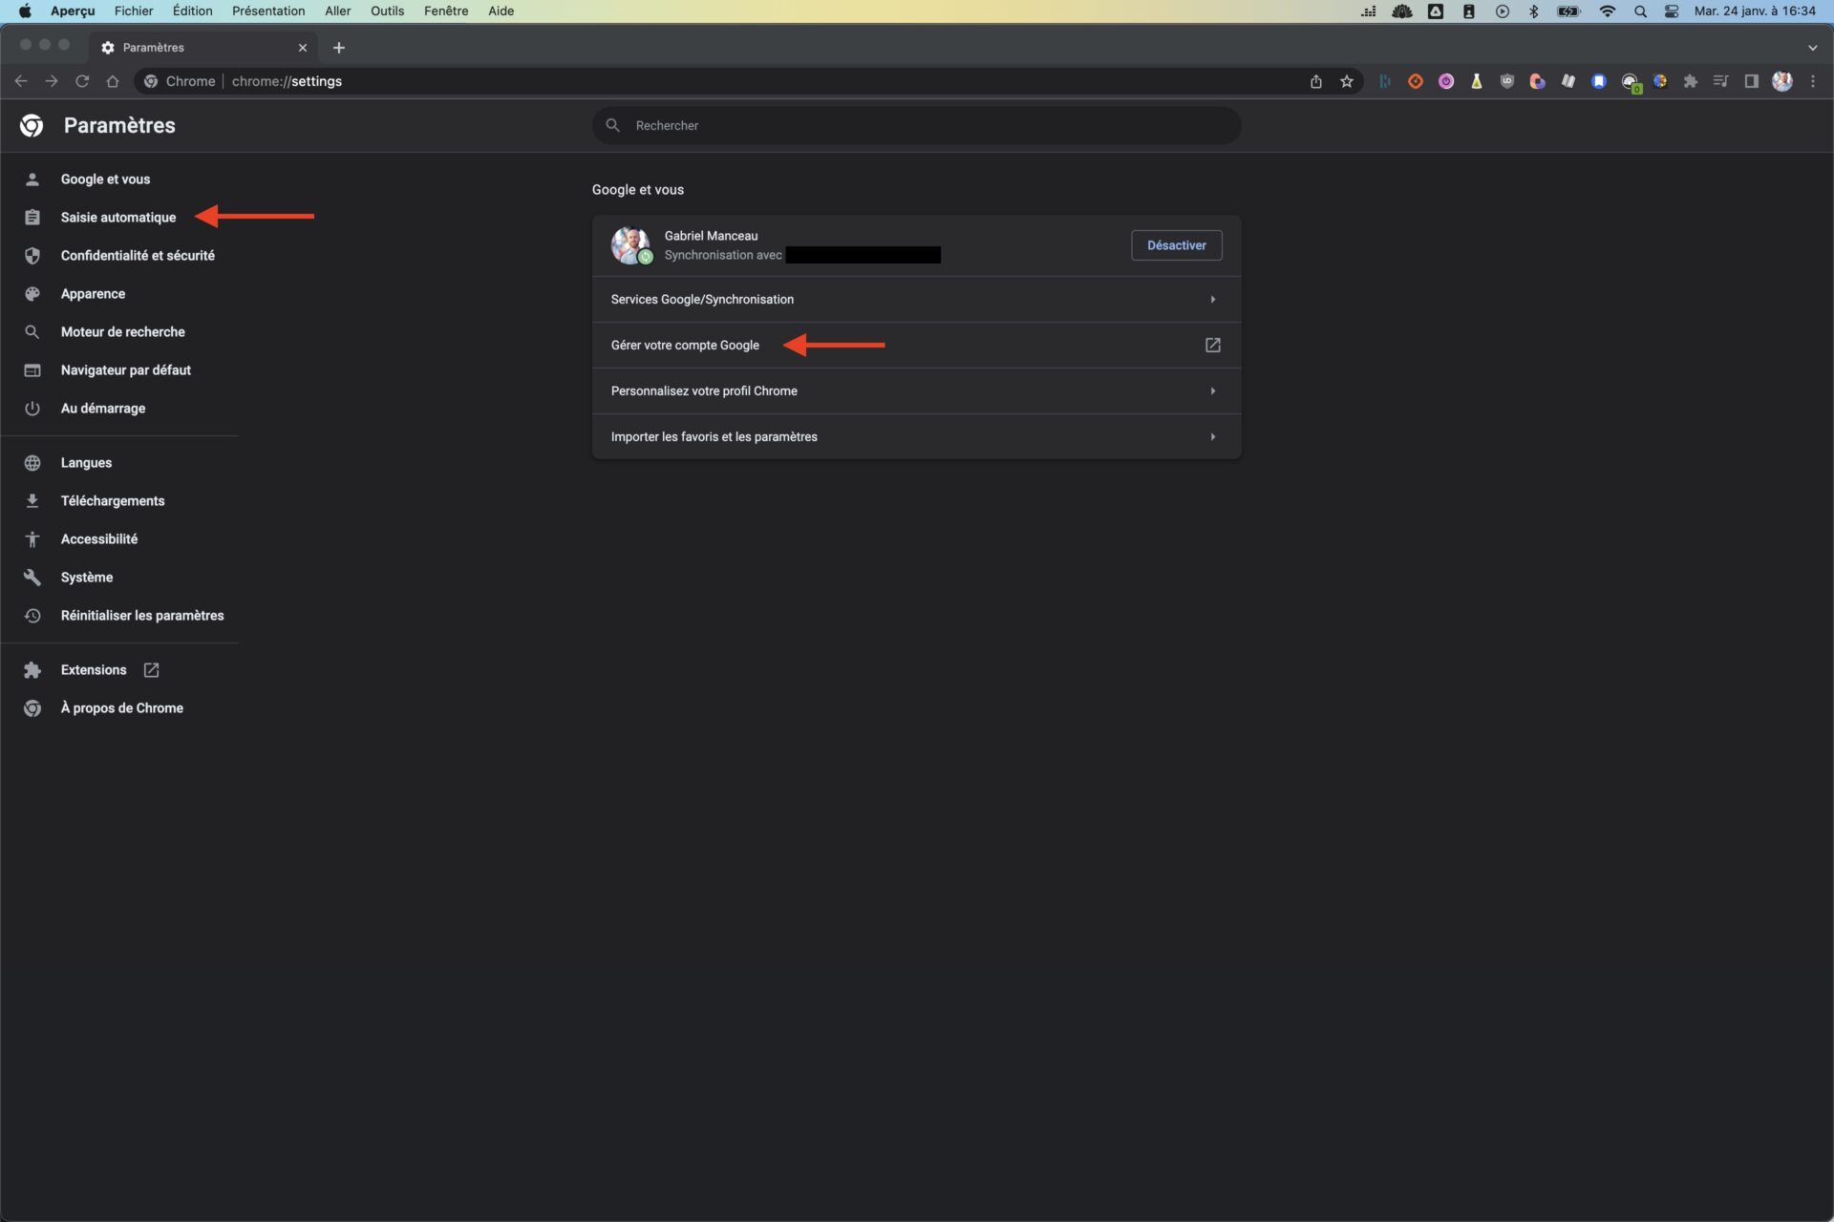Click the browser forward arrow
This screenshot has height=1222, width=1834.
[52, 81]
